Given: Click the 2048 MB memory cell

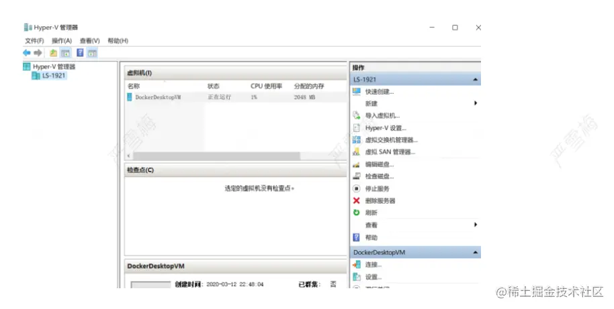Looking at the screenshot, I should [305, 97].
